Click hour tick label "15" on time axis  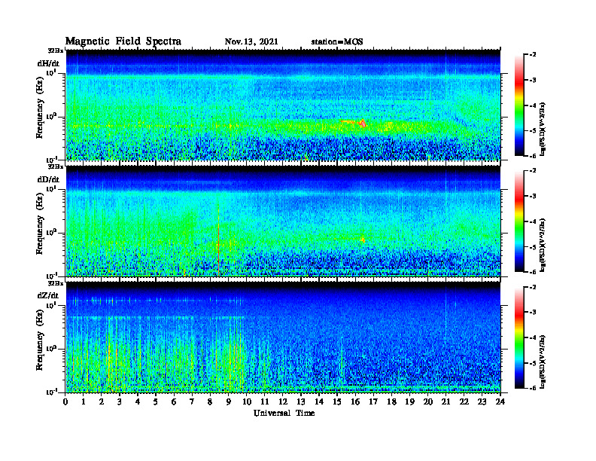coord(337,402)
